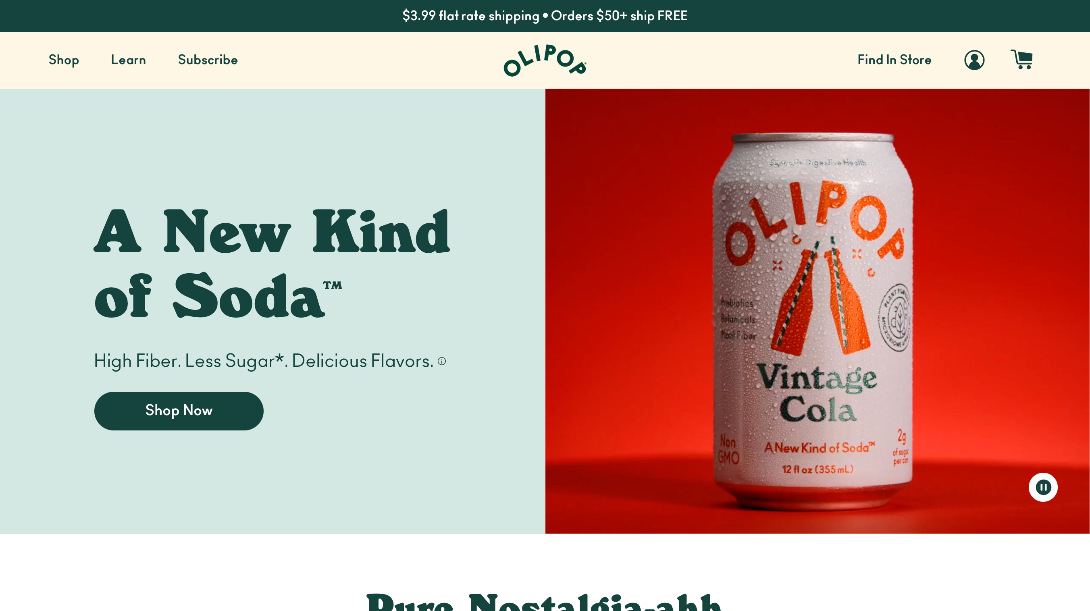1090x611 pixels.
Task: Click the A New Kind of Soda headline
Action: point(272,263)
